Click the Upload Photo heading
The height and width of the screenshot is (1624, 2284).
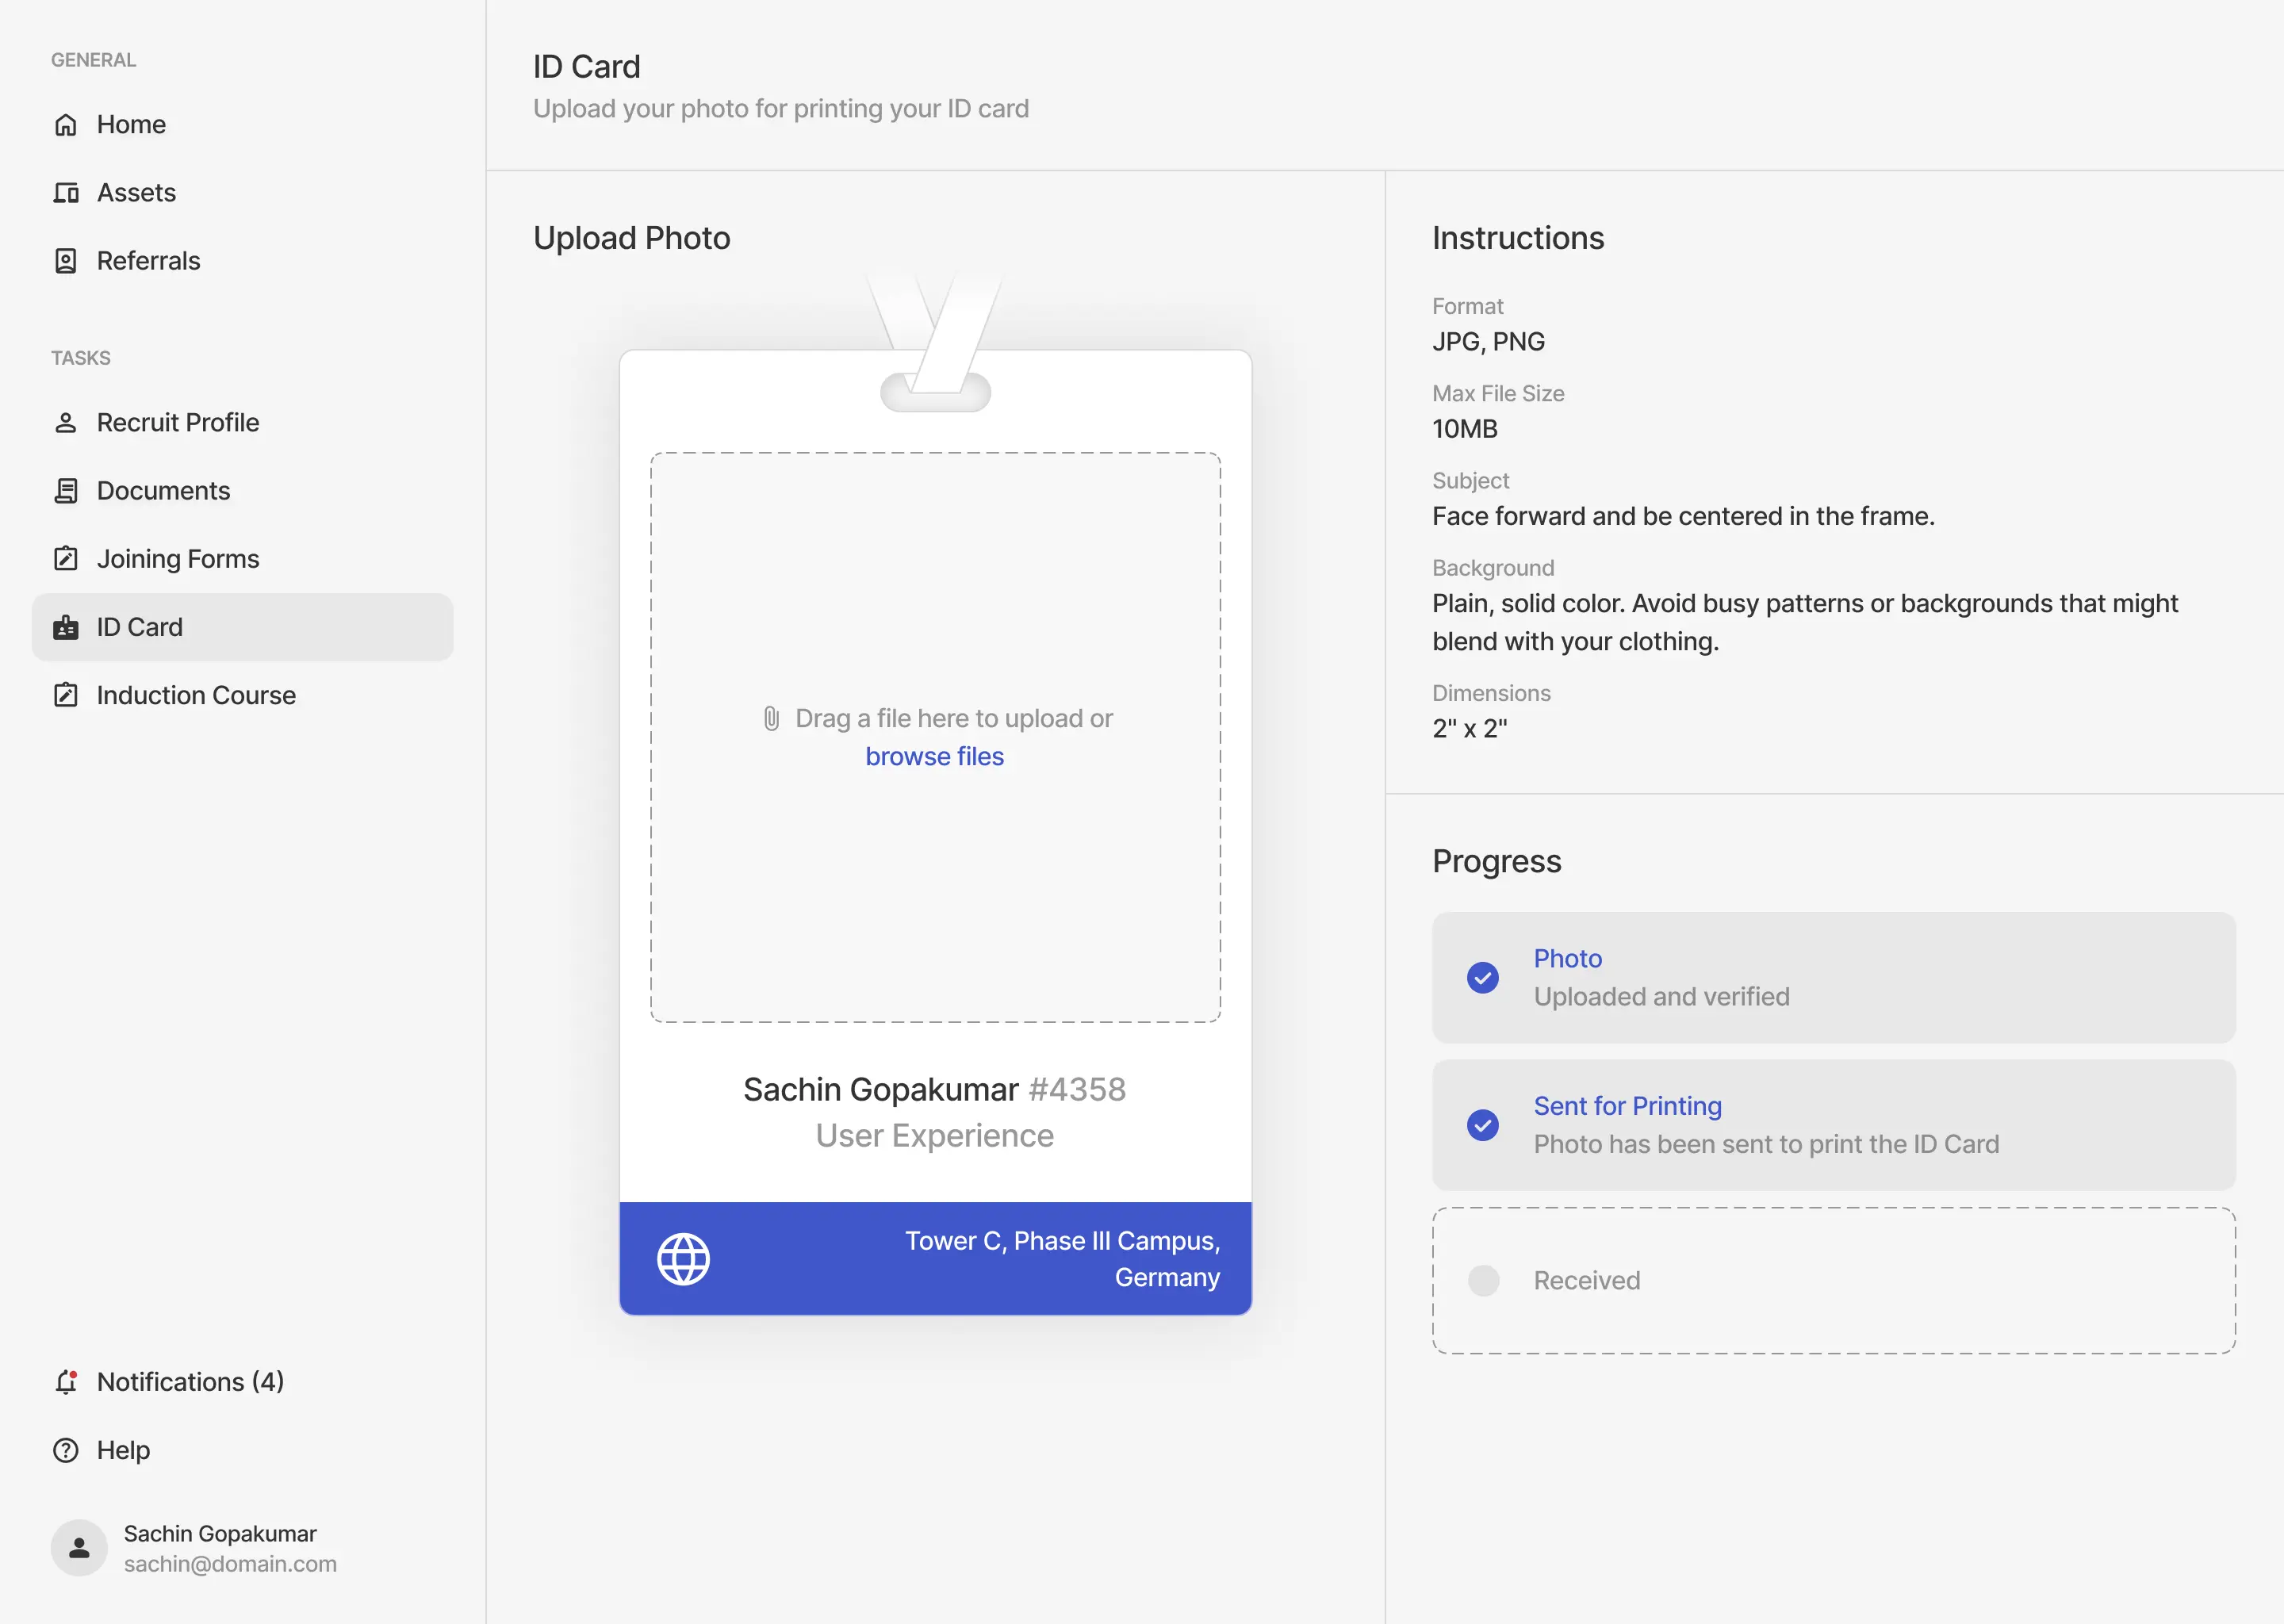(632, 238)
